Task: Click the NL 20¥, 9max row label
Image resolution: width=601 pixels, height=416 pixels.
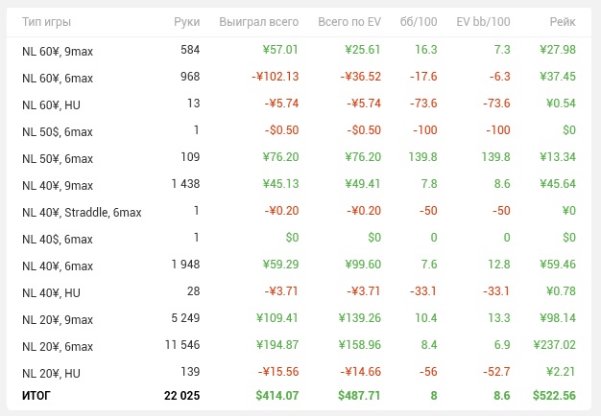Action: 58,320
